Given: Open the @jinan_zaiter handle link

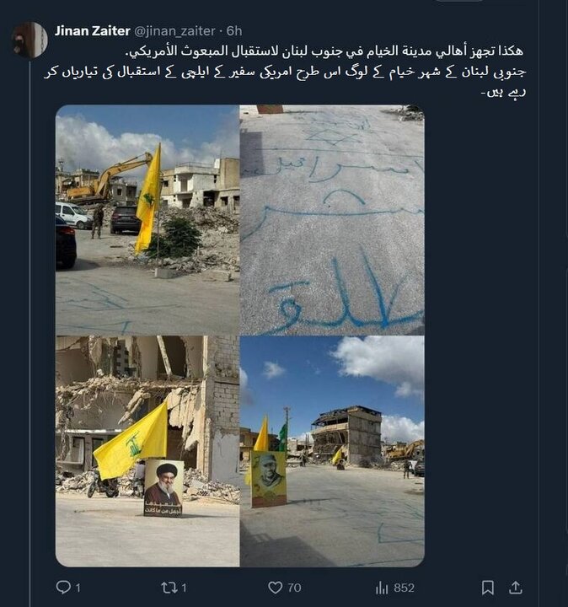Looking at the screenshot, I should click(174, 31).
